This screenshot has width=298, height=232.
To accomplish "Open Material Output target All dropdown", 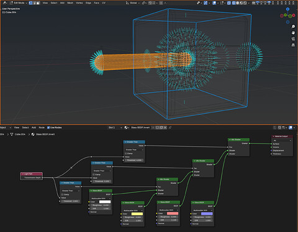I will click(x=282, y=140).
